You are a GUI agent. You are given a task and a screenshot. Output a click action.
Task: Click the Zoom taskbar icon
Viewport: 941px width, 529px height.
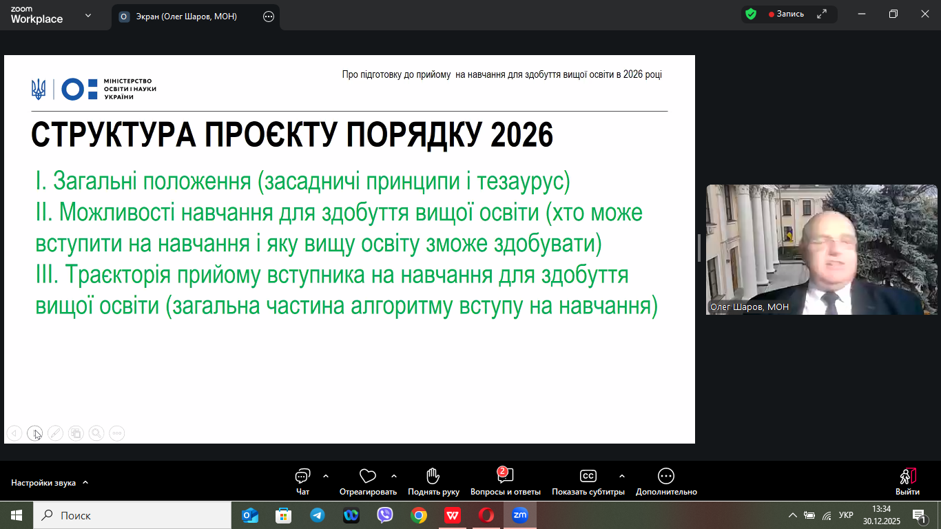pyautogui.click(x=519, y=515)
